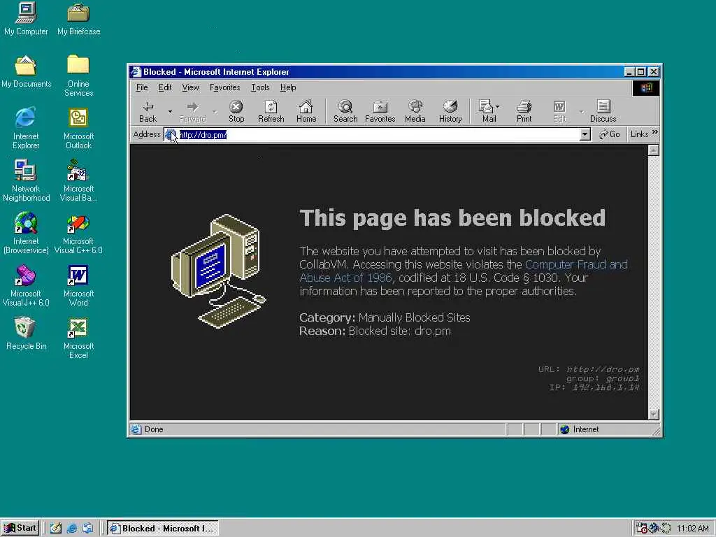Viewport: 716px width, 537px height.
Task: Open the File menu
Action: pos(141,87)
